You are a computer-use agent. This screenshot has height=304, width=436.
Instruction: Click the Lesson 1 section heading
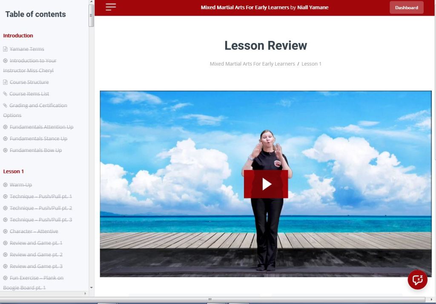click(14, 171)
